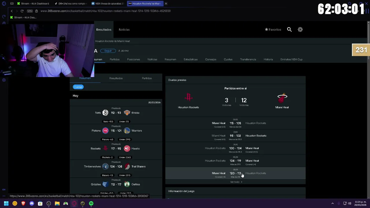
Task: Open volume control in system tray
Action: pyautogui.click(x=349, y=203)
